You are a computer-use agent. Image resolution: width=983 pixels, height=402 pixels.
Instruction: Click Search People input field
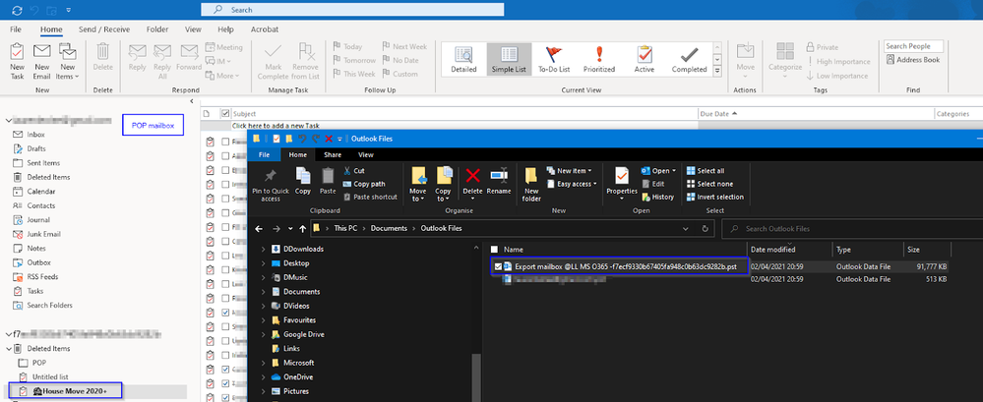pyautogui.click(x=914, y=46)
